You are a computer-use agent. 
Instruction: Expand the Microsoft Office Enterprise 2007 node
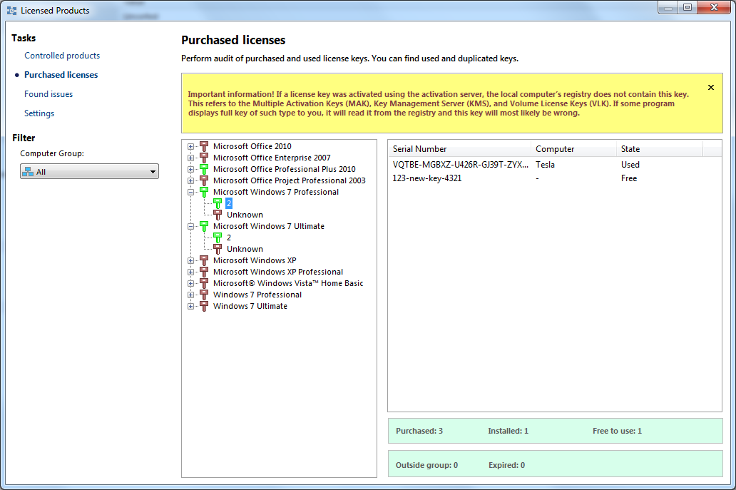[x=190, y=158]
